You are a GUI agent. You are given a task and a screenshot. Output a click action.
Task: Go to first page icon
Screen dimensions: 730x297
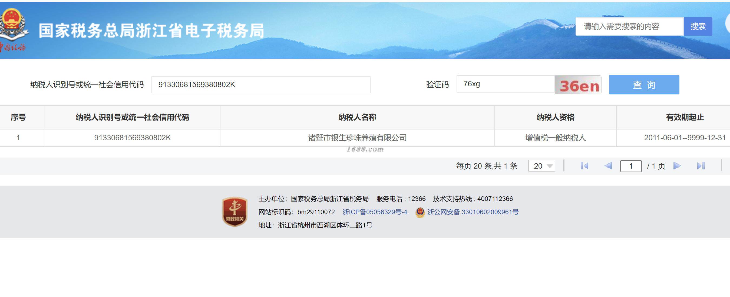(584, 166)
